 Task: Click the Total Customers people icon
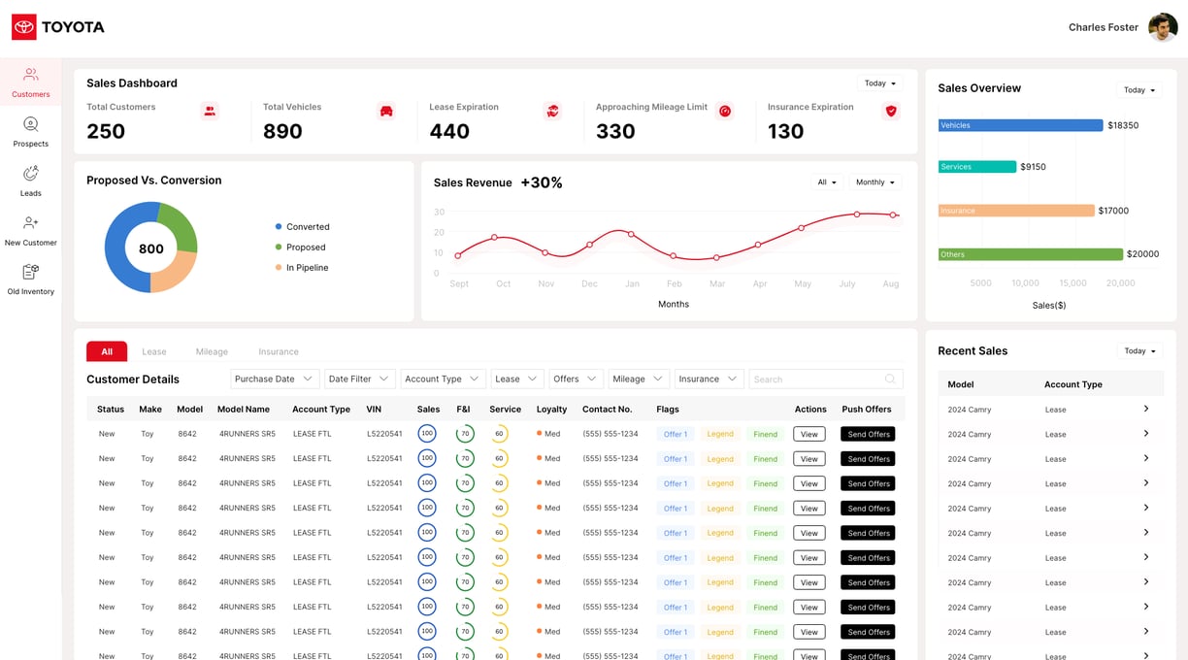pyautogui.click(x=210, y=112)
